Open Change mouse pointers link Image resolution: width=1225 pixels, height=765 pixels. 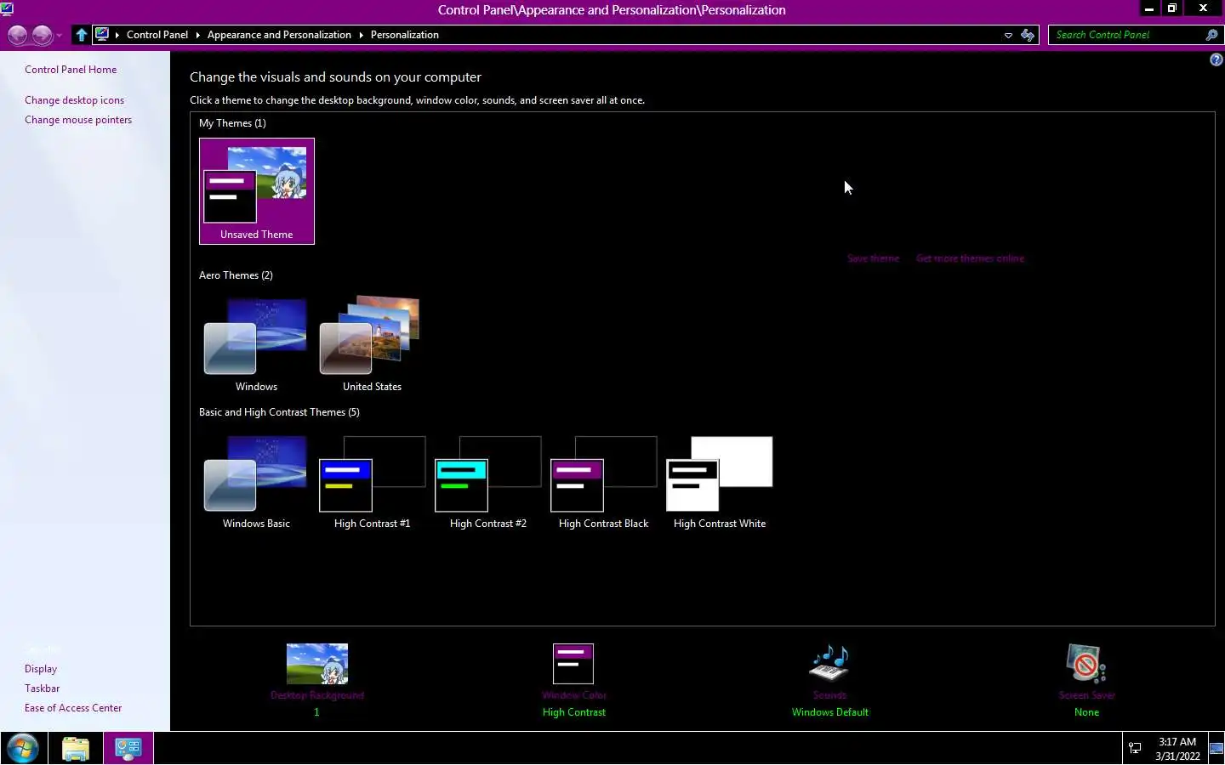(78, 120)
